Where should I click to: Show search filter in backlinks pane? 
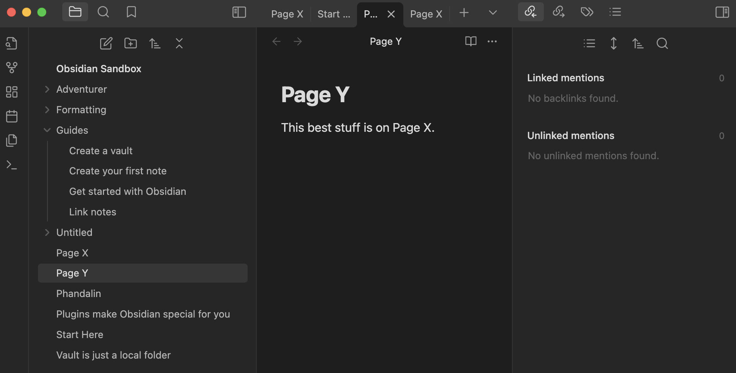[x=662, y=43]
